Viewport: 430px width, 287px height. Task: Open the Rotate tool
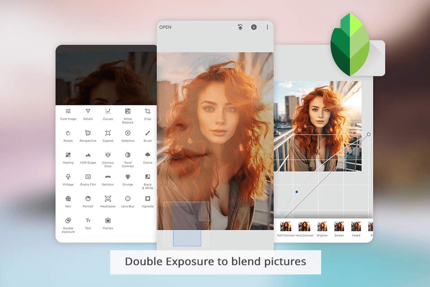[x=68, y=136]
